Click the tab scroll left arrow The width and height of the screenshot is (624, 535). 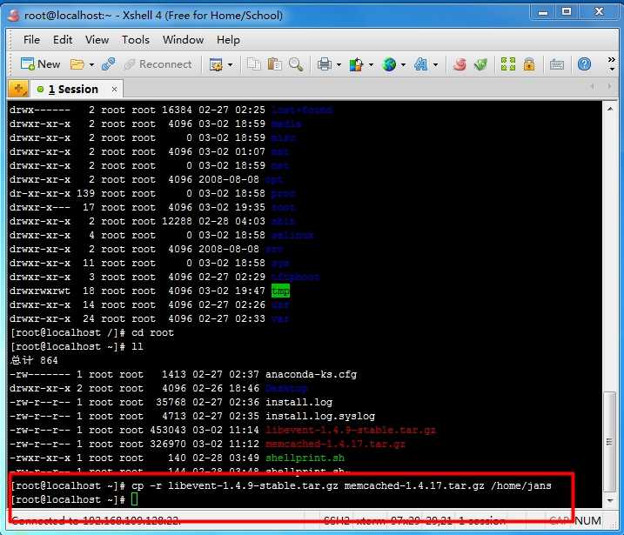coord(593,86)
